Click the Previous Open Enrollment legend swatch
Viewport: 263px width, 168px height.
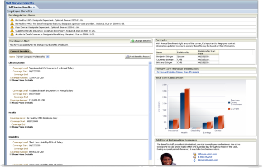(229, 103)
